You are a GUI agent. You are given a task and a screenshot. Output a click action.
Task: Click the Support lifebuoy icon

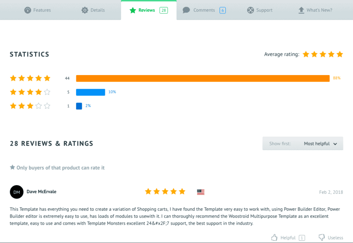pyautogui.click(x=250, y=10)
